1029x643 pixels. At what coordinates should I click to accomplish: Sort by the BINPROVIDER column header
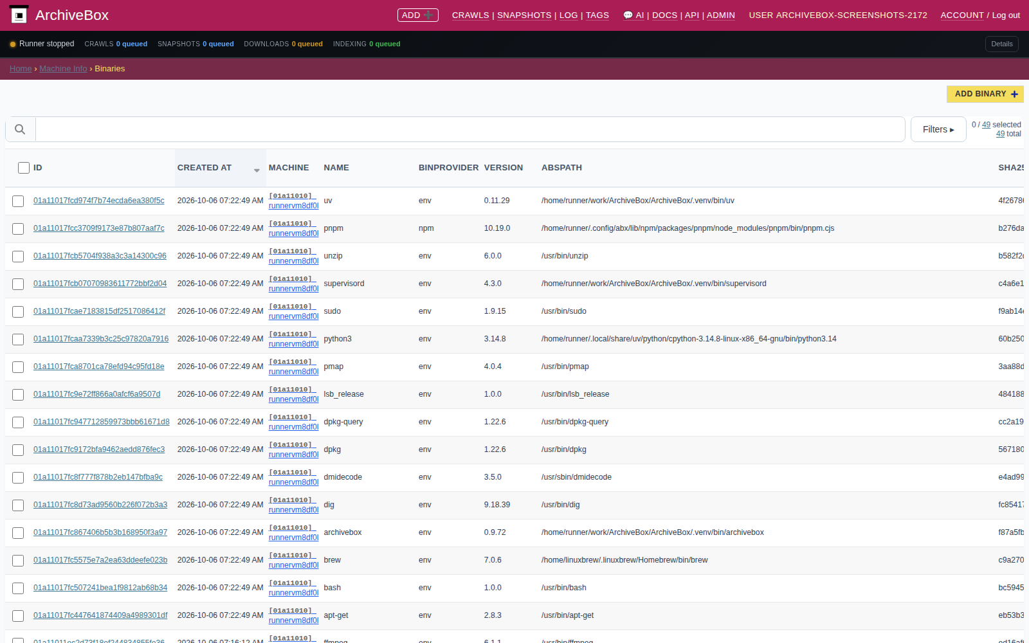point(448,168)
